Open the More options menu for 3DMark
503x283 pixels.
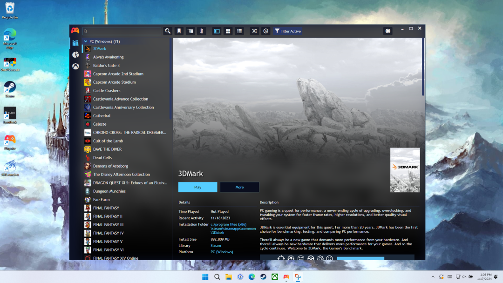coord(239,187)
